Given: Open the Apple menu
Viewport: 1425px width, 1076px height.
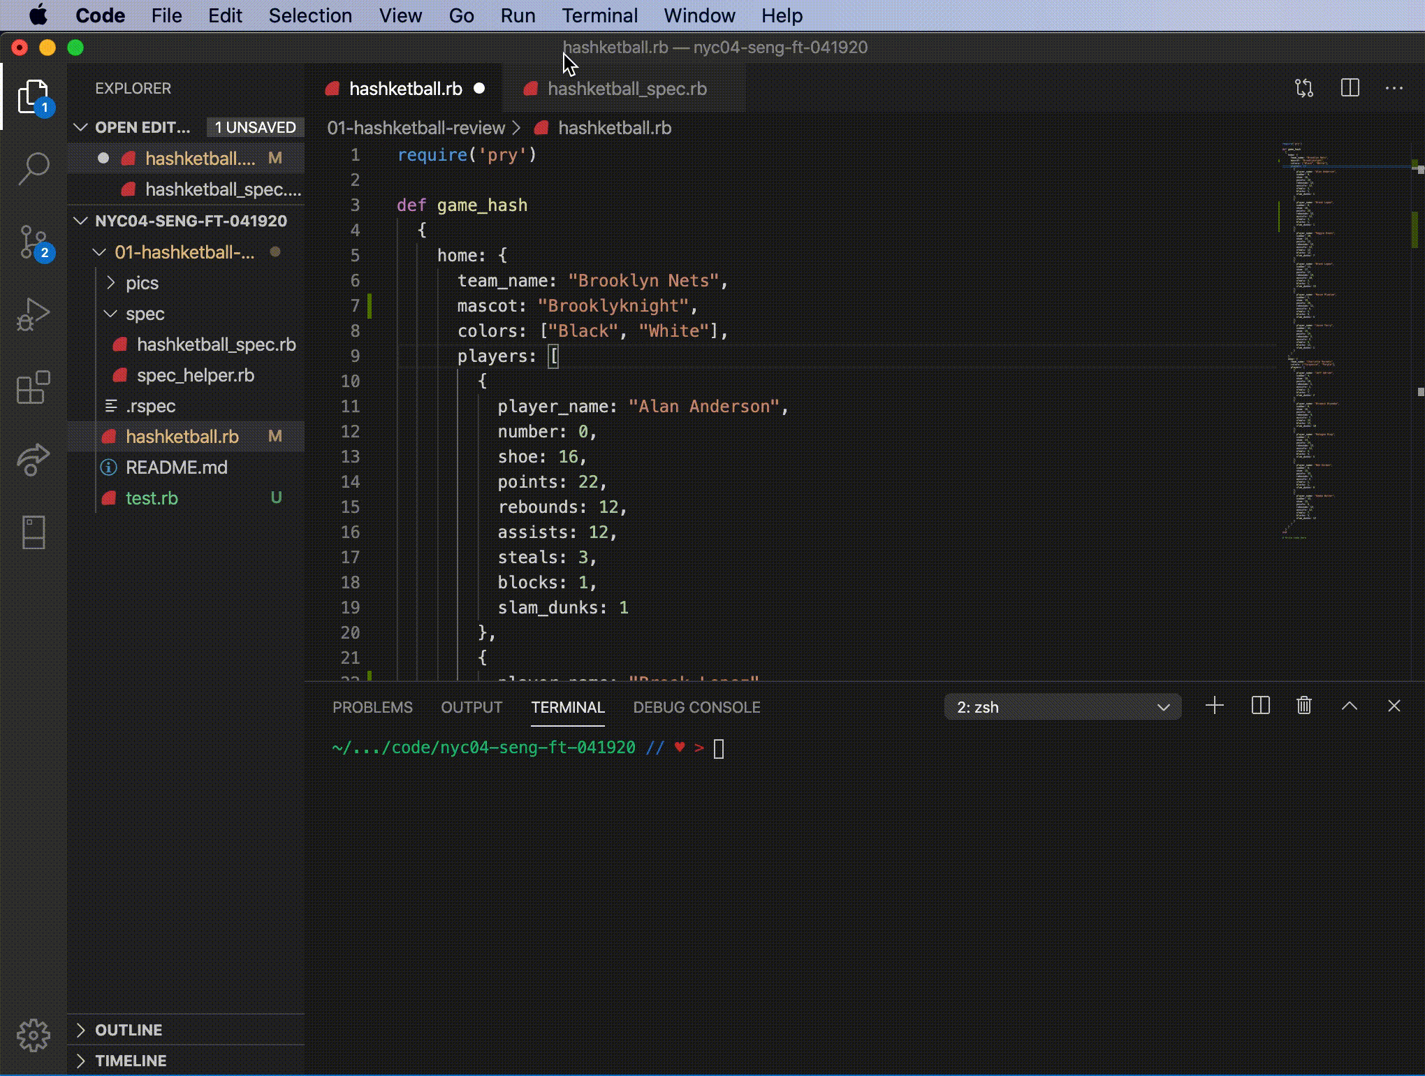Looking at the screenshot, I should (38, 15).
